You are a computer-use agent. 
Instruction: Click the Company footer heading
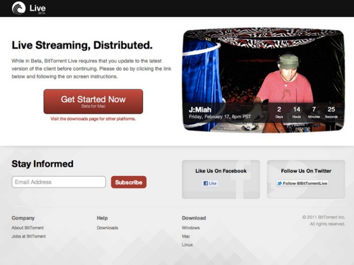click(23, 218)
